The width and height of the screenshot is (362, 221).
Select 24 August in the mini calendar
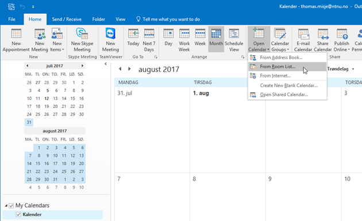(x=55, y=172)
